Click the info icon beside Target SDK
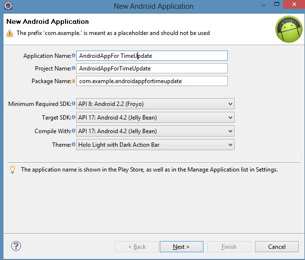 click(74, 118)
